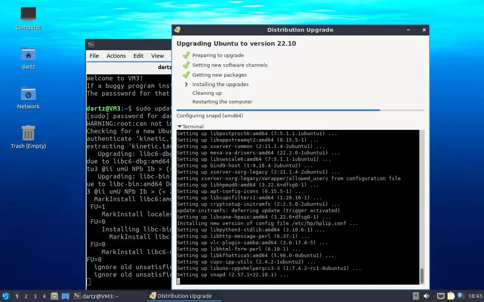Minimize the Distribution Upgrade window
484x302 pixels.
[x=409, y=30]
